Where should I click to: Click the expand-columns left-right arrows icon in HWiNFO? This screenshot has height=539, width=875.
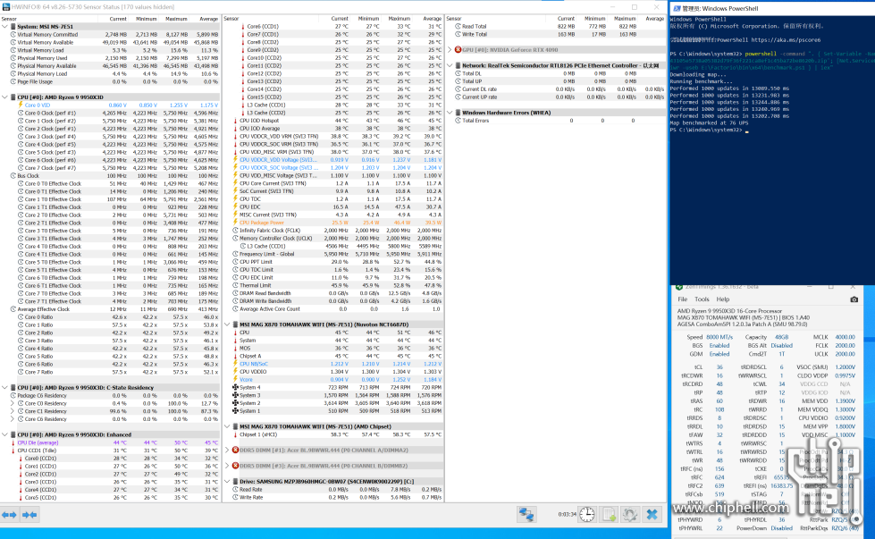point(9,515)
